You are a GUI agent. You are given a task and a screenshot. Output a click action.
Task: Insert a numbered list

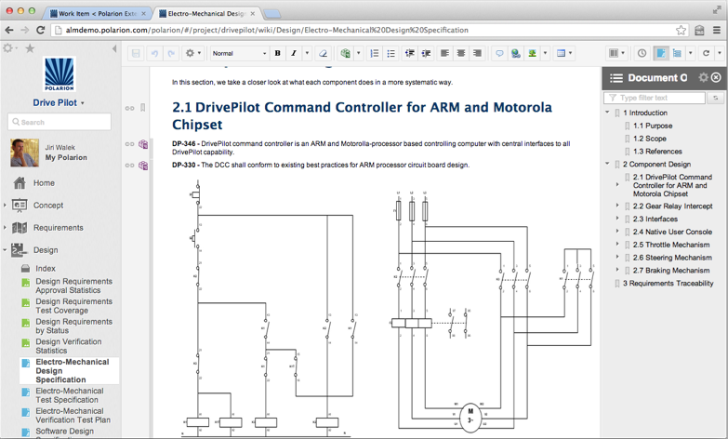click(374, 53)
